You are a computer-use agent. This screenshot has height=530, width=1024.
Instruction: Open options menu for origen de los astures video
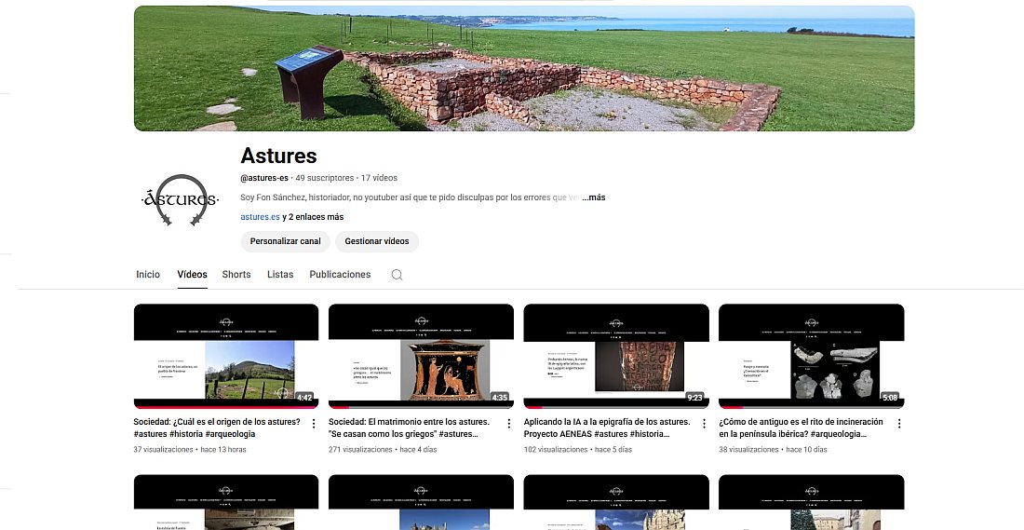[314, 424]
